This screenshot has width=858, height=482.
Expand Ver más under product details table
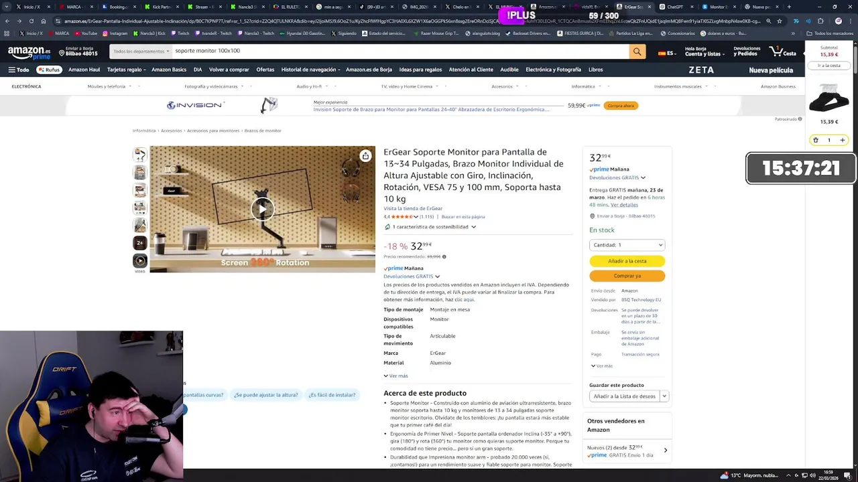pyautogui.click(x=395, y=376)
